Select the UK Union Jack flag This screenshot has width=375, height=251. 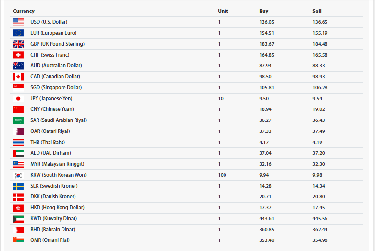tap(18, 44)
